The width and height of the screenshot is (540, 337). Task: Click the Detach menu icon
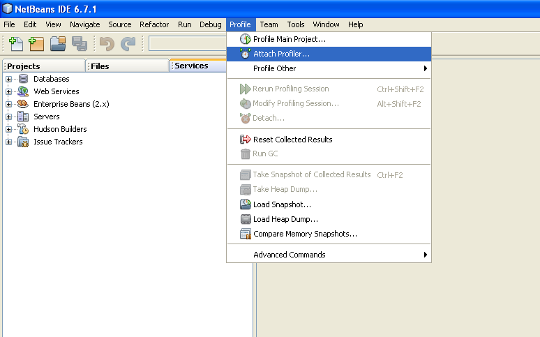tap(245, 118)
